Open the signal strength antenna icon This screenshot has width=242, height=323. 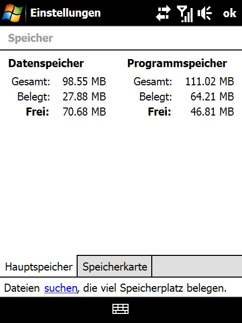(x=185, y=14)
